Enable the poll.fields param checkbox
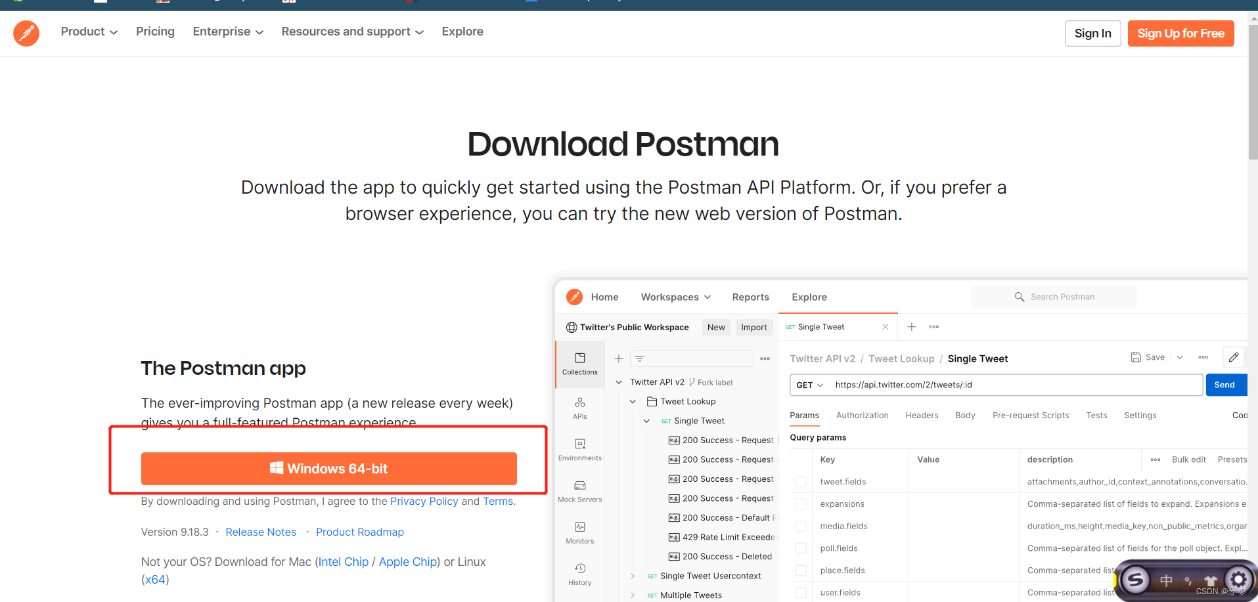 801,548
